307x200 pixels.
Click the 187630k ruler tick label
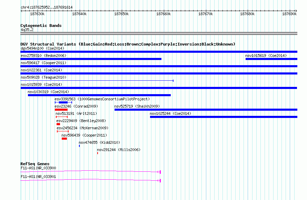[37, 14]
